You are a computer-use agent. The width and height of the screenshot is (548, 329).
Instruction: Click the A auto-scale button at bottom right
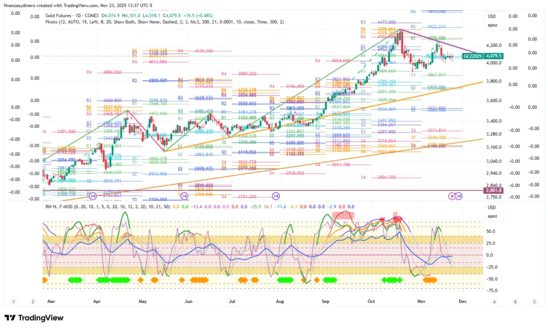click(x=495, y=302)
